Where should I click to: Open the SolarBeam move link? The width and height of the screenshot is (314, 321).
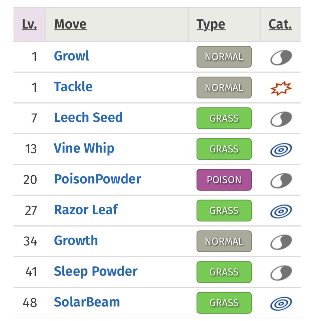(87, 302)
